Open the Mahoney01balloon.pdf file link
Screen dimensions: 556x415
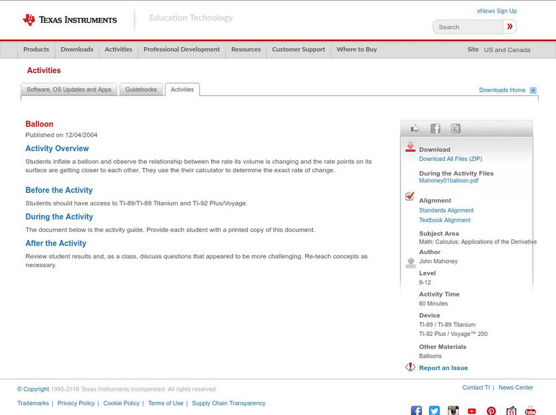click(448, 180)
